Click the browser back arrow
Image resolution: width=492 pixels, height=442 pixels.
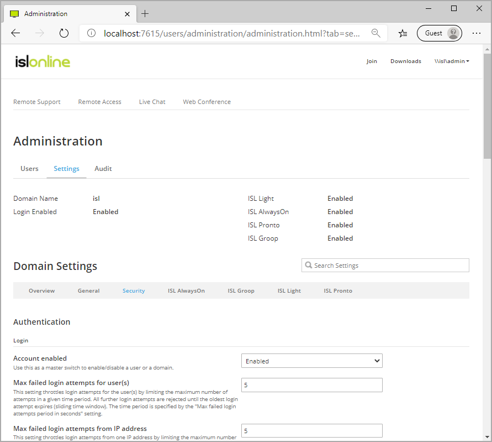pos(15,33)
